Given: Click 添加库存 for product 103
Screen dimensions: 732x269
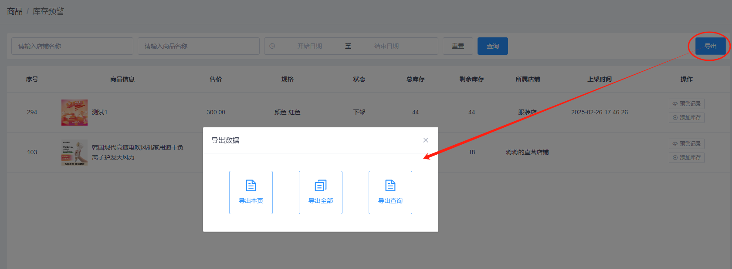Looking at the screenshot, I should tap(687, 158).
